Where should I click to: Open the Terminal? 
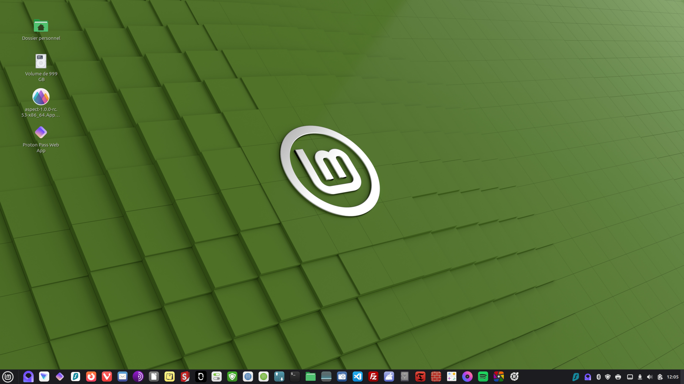tap(295, 377)
